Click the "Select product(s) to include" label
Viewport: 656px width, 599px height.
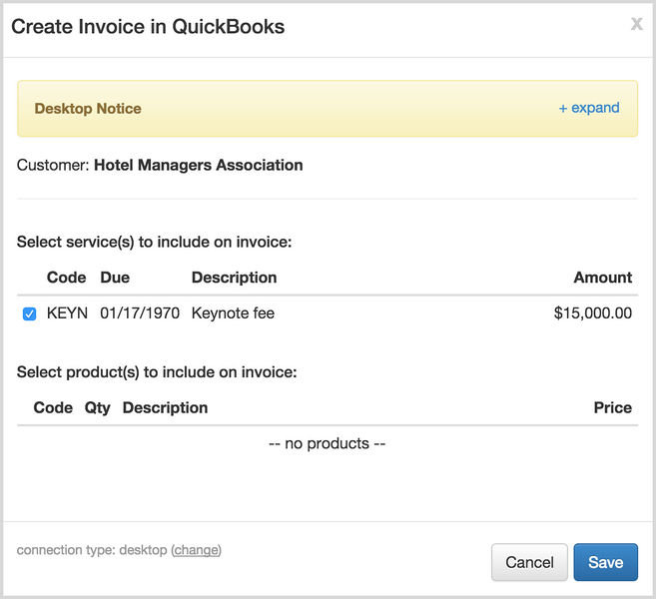tap(157, 372)
